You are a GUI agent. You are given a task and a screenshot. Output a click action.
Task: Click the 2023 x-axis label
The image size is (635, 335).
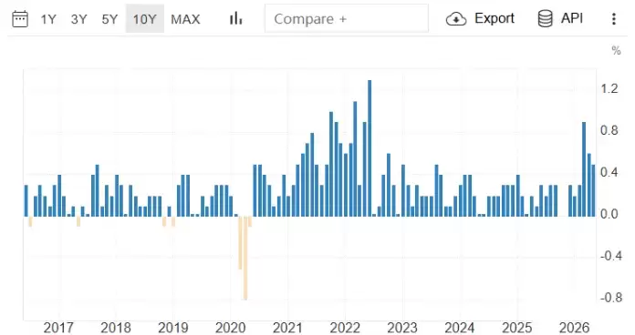(402, 328)
